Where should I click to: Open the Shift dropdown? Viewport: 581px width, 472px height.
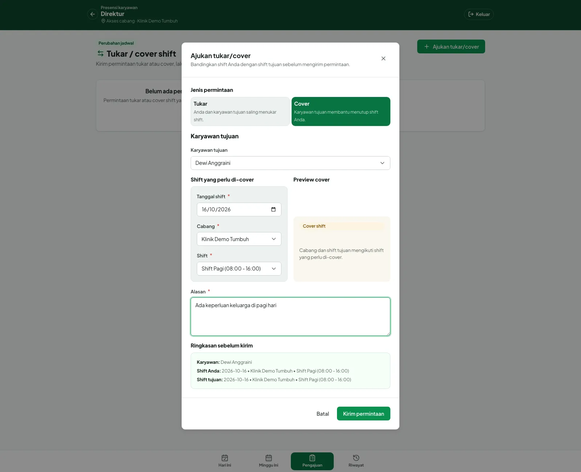pyautogui.click(x=239, y=269)
